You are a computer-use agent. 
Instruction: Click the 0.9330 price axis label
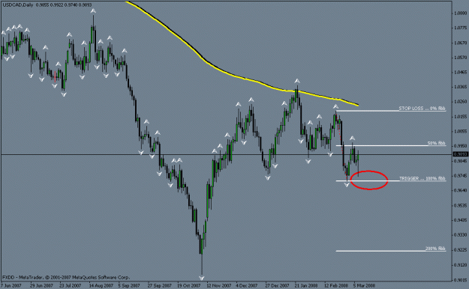460,235
